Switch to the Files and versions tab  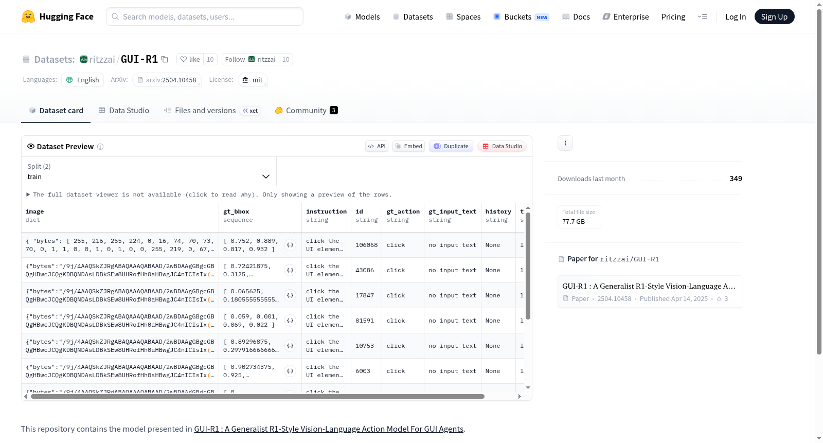pyautogui.click(x=211, y=110)
